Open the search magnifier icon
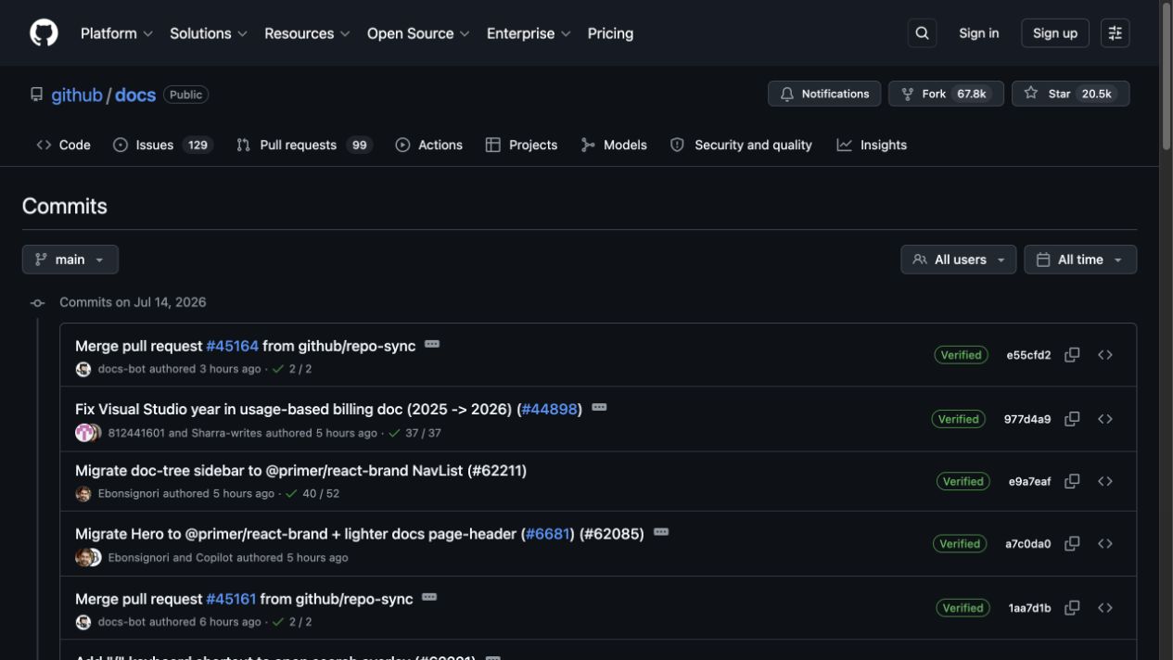Screen dimensions: 1173x660 [x=922, y=33]
